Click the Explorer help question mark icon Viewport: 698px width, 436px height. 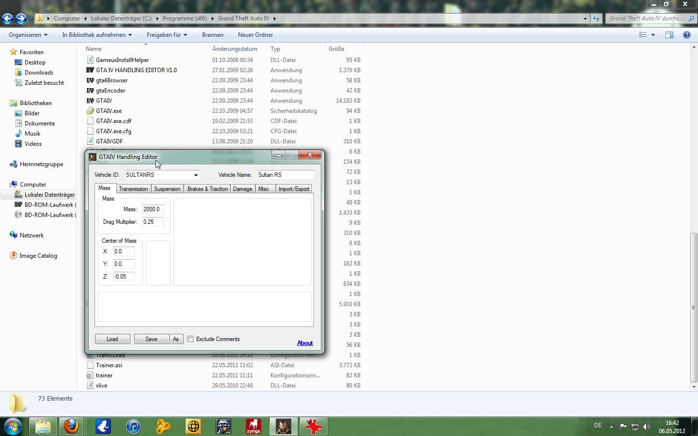coord(686,35)
